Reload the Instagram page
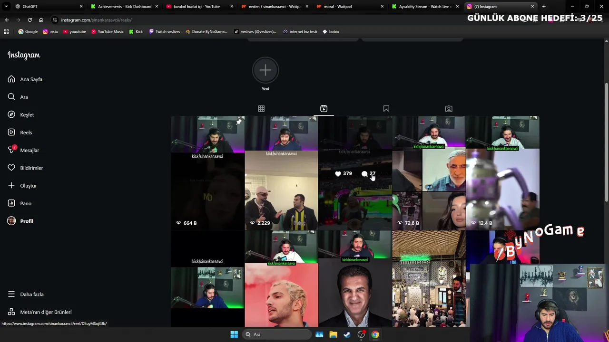Screen dimensions: 609x342 click(x=29, y=20)
